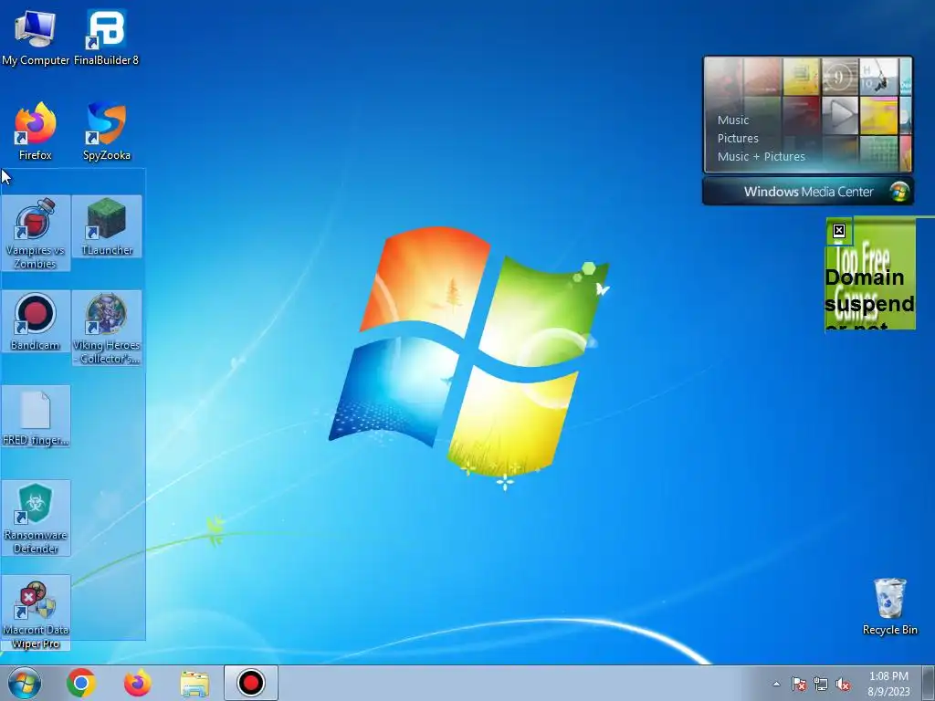Viewport: 935px width, 701px height.
Task: Switch to Bandicam taskbar button
Action: click(251, 683)
